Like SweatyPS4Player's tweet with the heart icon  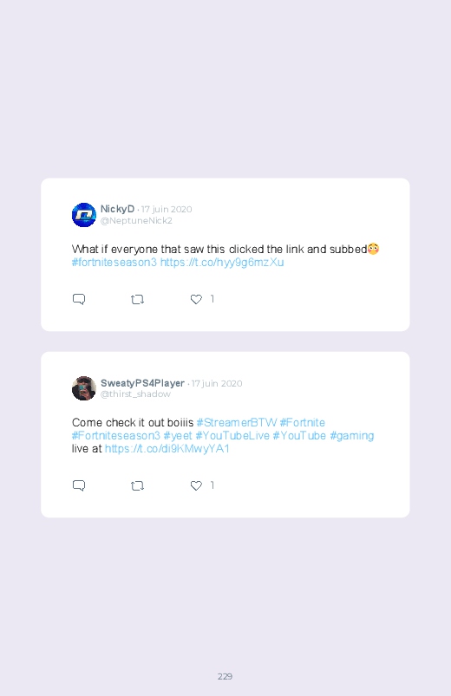[x=196, y=485]
